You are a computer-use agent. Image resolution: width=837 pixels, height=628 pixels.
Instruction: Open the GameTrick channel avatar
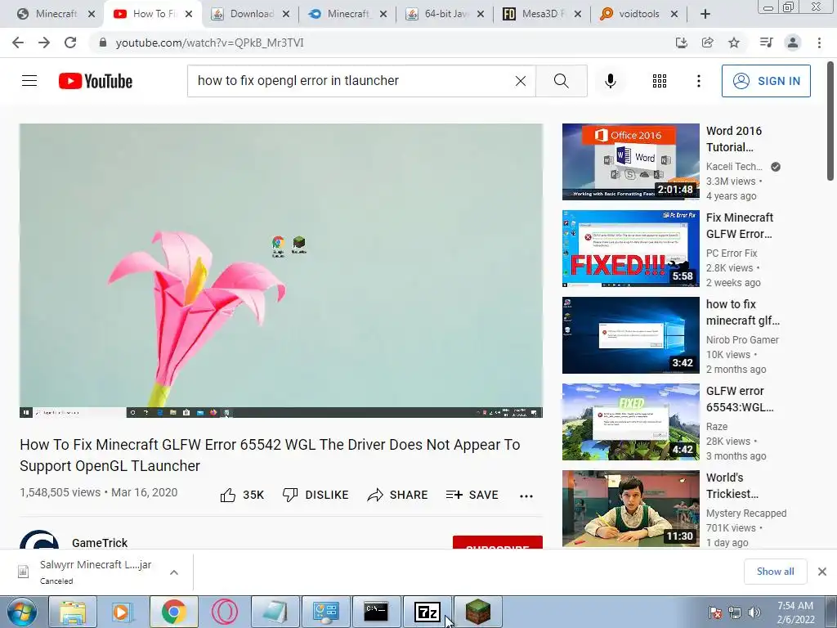[39, 540]
